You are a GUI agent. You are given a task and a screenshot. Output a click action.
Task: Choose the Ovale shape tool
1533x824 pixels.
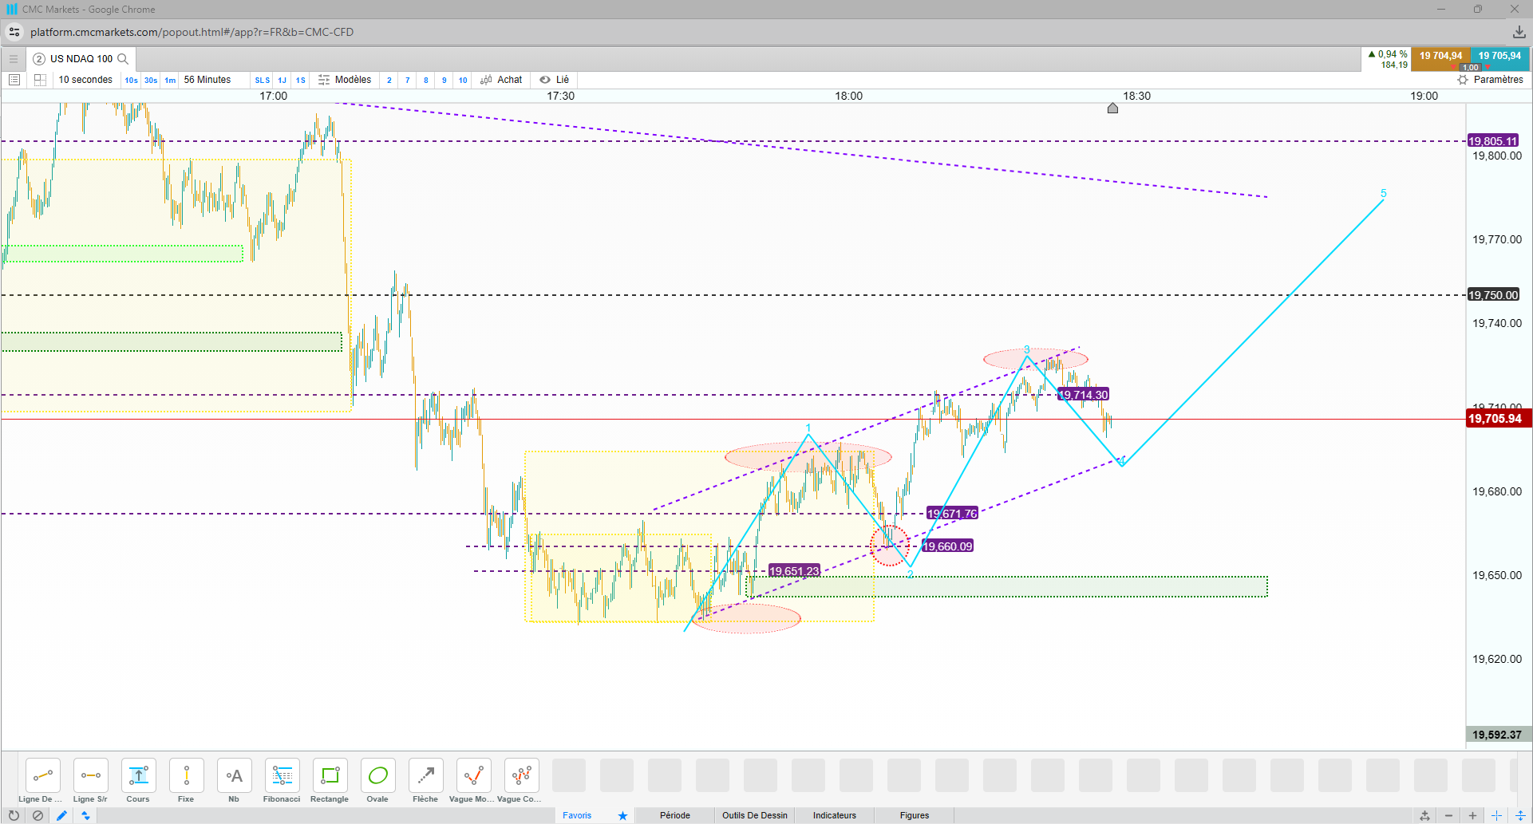click(x=377, y=781)
